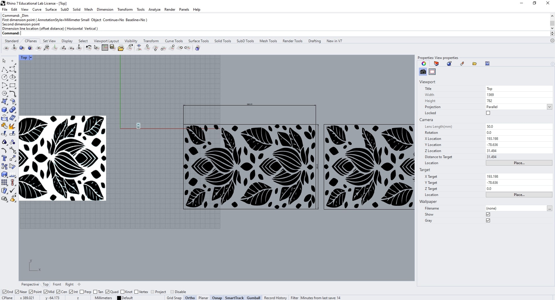Click the leaf pattern reference image
This screenshot has height=300, width=555.
(62, 158)
